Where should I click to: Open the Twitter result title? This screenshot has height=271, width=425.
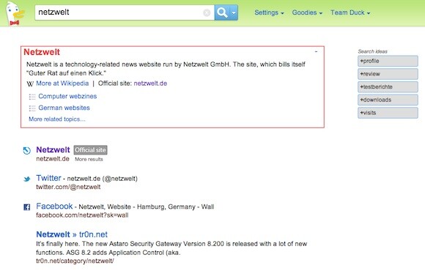click(49, 178)
